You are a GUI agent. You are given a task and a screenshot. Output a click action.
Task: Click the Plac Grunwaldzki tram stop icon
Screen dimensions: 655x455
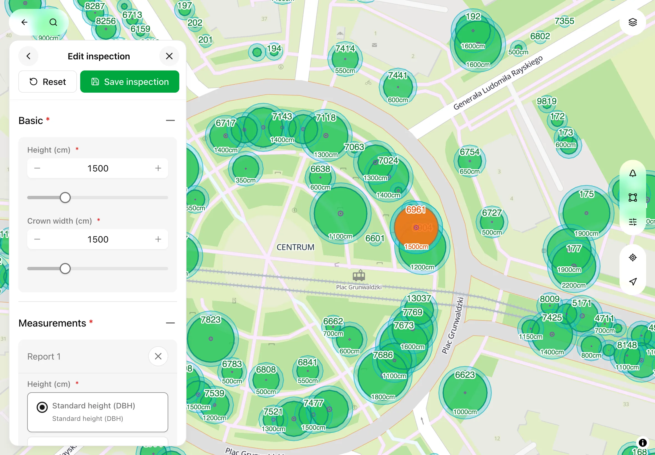click(x=359, y=275)
